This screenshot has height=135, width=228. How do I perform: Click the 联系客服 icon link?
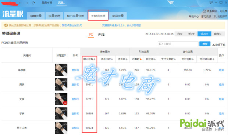[x=210, y=11]
